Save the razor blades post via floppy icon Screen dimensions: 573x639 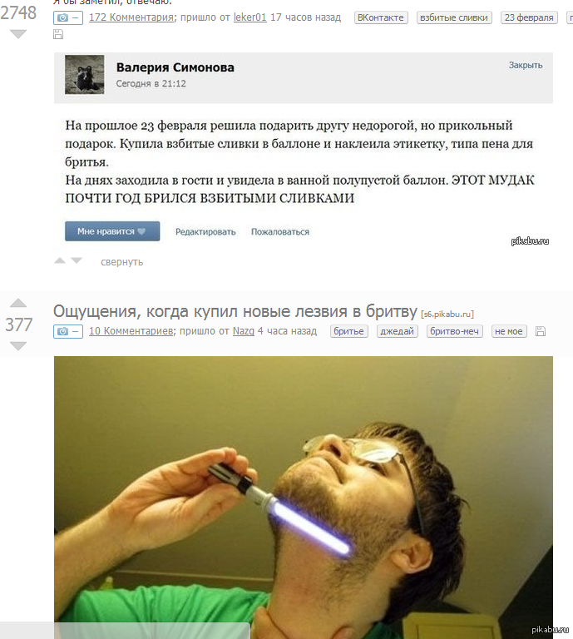pos(541,331)
